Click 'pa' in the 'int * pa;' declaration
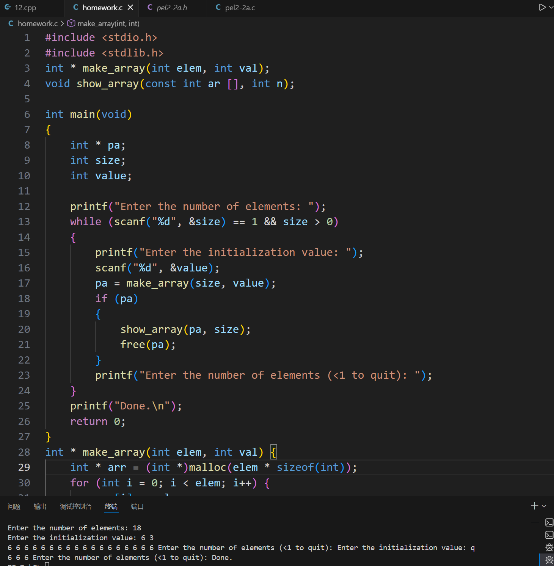The image size is (554, 566). 114,145
